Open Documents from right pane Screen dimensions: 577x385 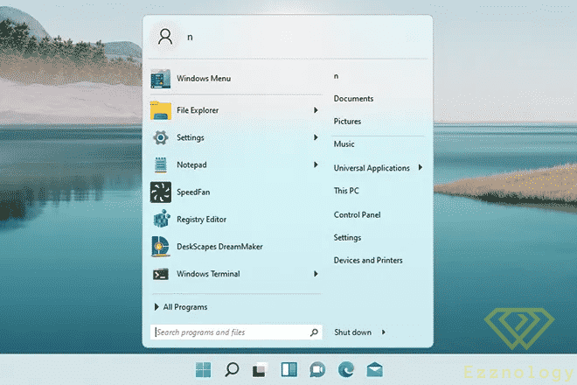pyautogui.click(x=354, y=99)
